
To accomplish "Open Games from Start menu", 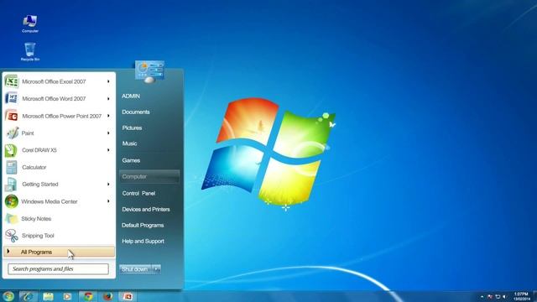I will point(131,160).
